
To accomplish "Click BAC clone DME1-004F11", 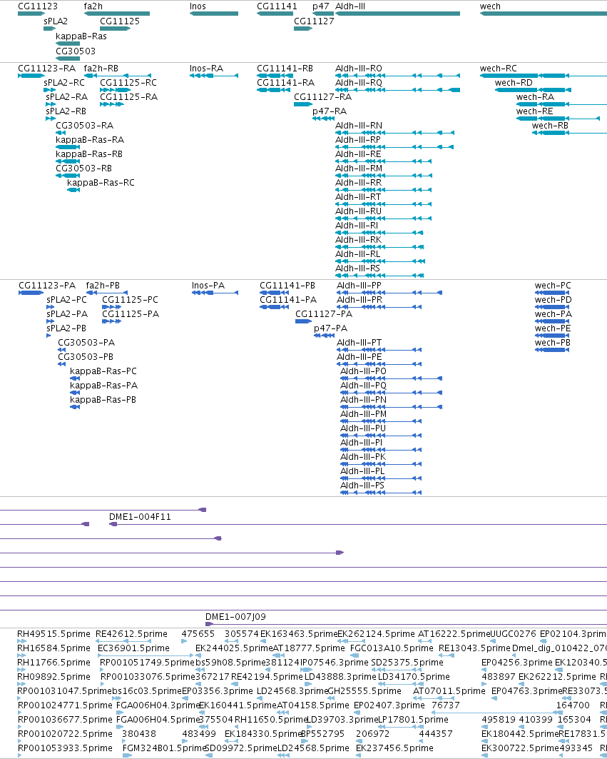I will tap(140, 517).
